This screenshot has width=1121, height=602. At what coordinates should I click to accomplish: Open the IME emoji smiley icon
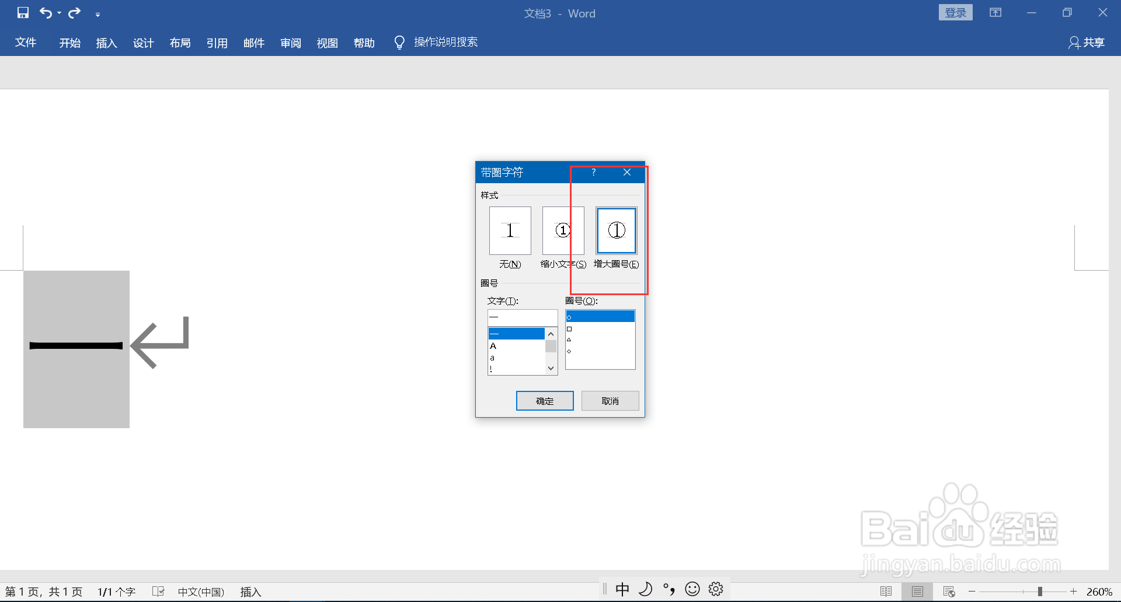pyautogui.click(x=692, y=589)
